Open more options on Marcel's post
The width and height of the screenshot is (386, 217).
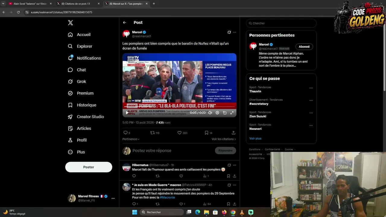(x=235, y=32)
